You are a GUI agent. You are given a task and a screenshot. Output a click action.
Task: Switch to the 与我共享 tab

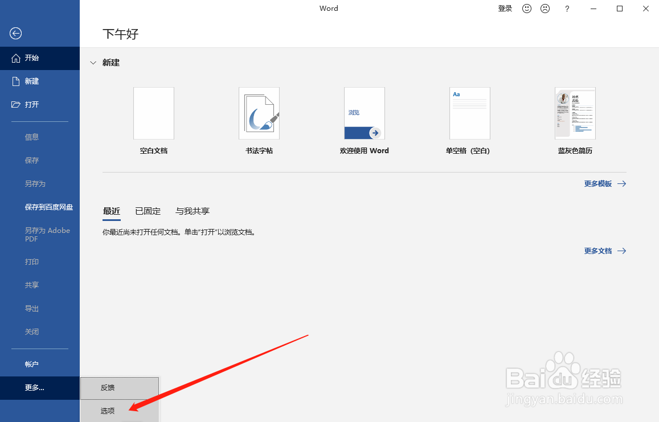coord(193,211)
